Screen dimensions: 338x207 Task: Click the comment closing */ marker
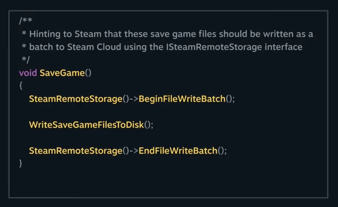tap(25, 59)
